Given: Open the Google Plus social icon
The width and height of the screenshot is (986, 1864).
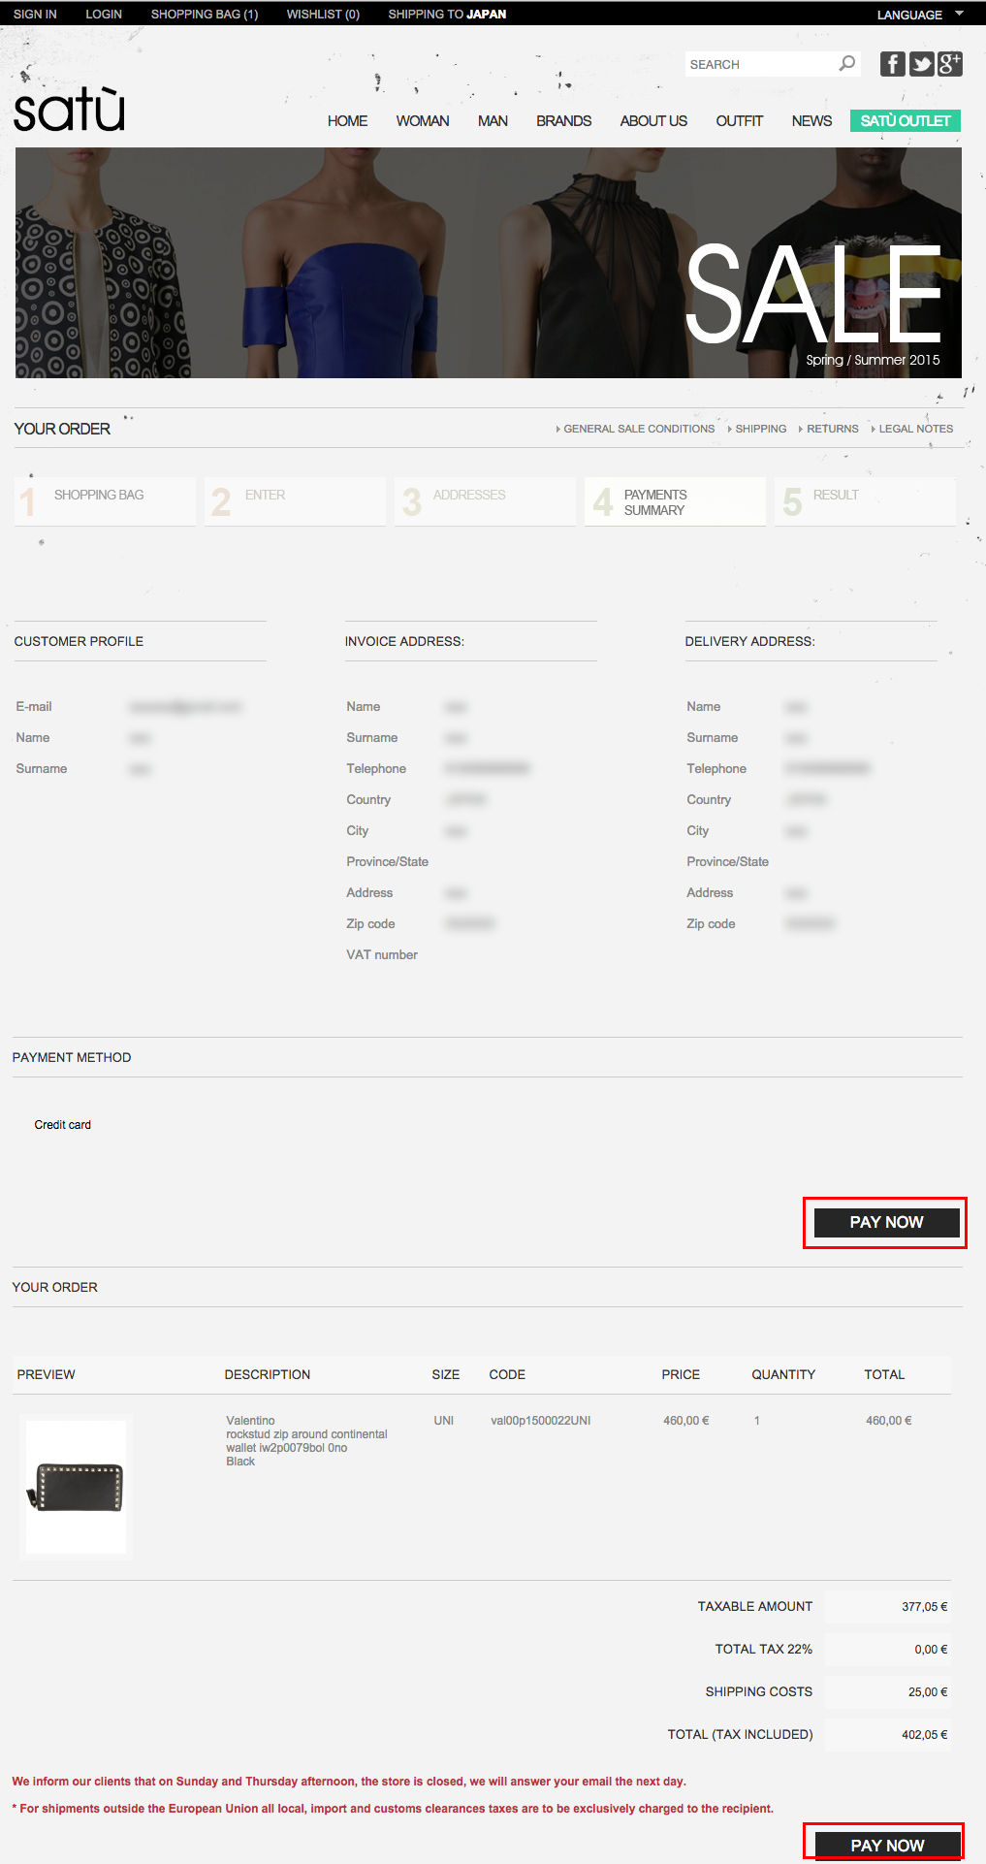Looking at the screenshot, I should click(x=949, y=64).
